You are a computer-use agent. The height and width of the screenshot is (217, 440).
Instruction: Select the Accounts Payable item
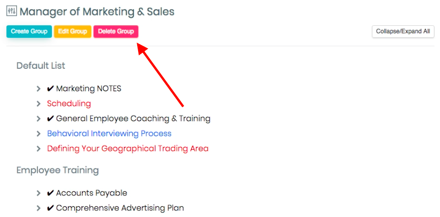tap(91, 193)
